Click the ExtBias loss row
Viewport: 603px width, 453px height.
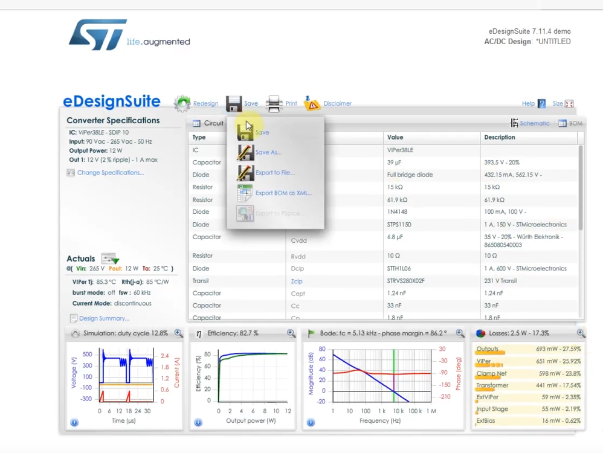pos(529,421)
